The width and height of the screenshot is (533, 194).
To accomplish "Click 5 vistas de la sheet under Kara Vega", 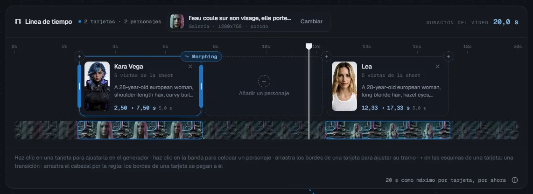I will [x=143, y=76].
